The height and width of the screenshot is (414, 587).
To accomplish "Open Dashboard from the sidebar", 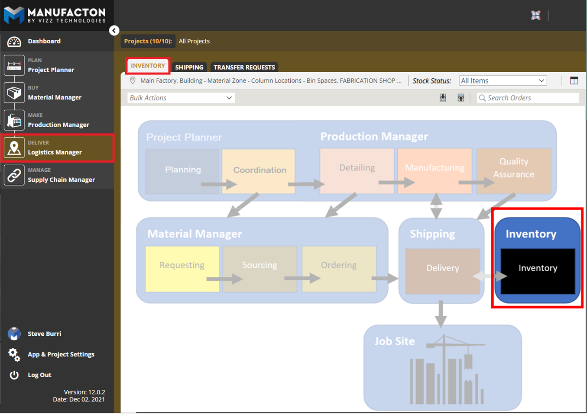I will pos(44,41).
